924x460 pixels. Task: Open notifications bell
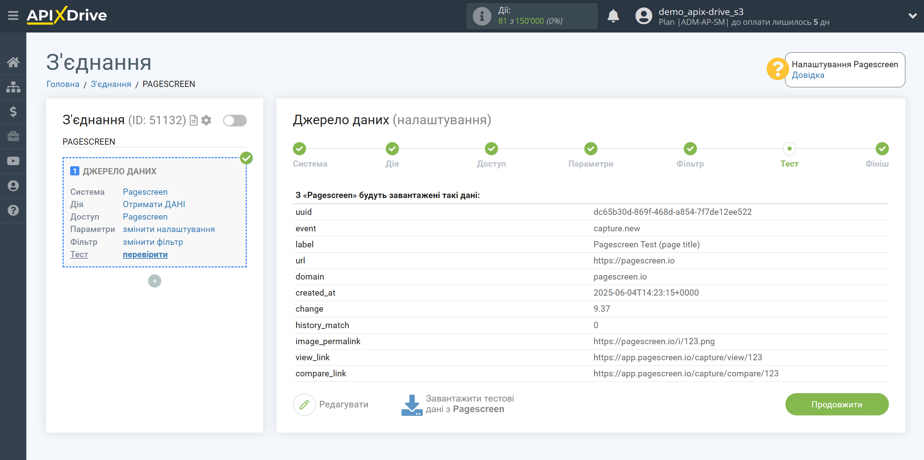click(613, 16)
